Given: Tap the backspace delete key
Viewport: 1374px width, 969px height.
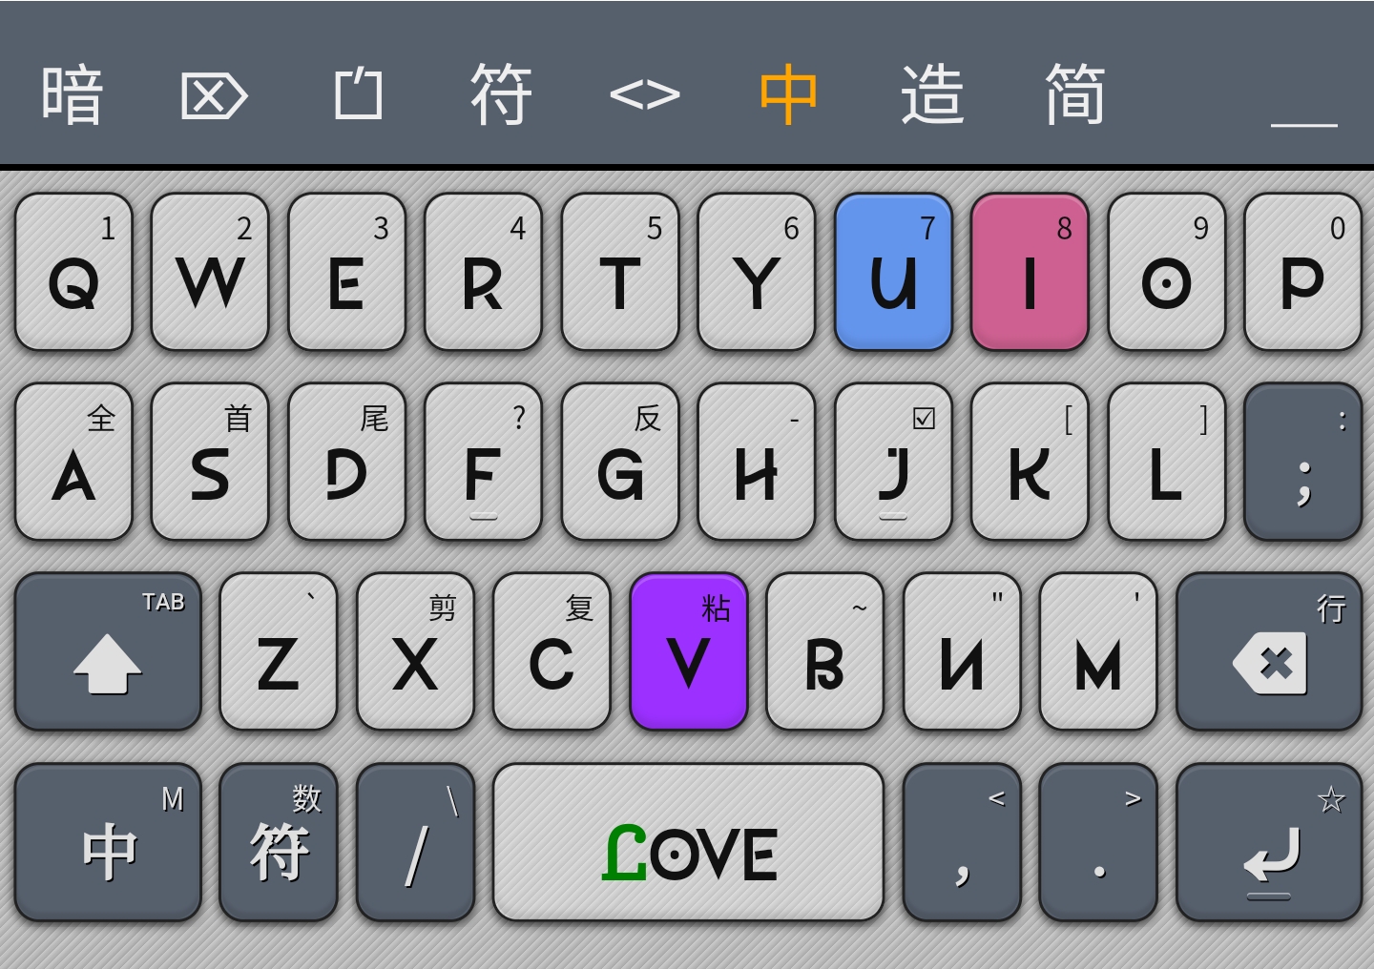Looking at the screenshot, I should tap(1268, 651).
